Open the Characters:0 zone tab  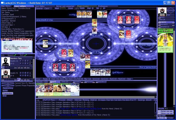pos(101,82)
